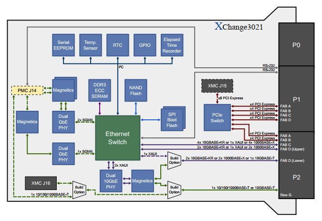Image resolution: width=322 pixels, height=221 pixels.
Task: Click the I²C bus label
Action: point(121,67)
